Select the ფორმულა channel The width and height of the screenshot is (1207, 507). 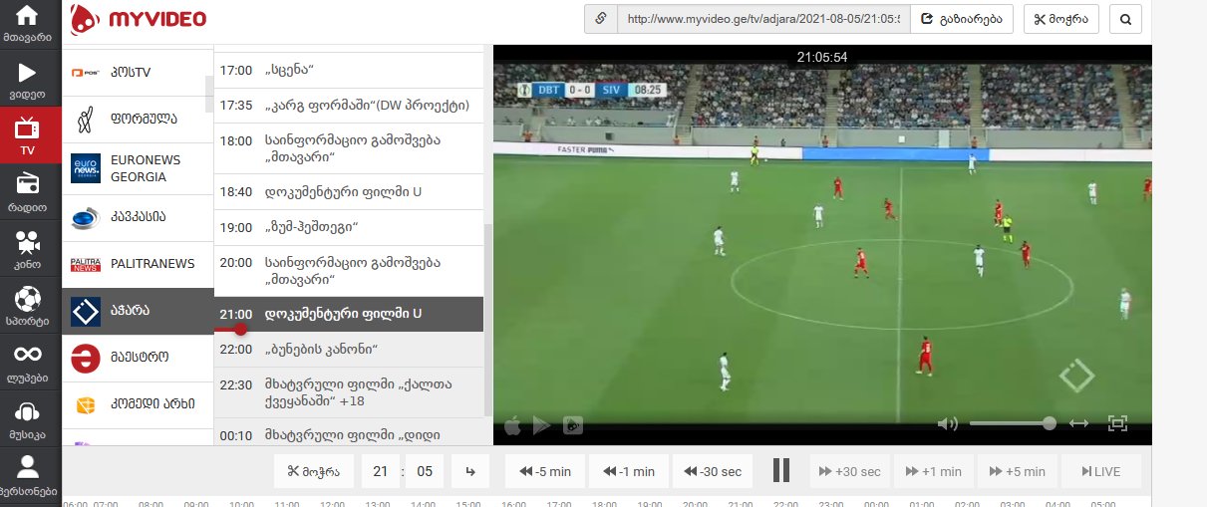point(138,119)
